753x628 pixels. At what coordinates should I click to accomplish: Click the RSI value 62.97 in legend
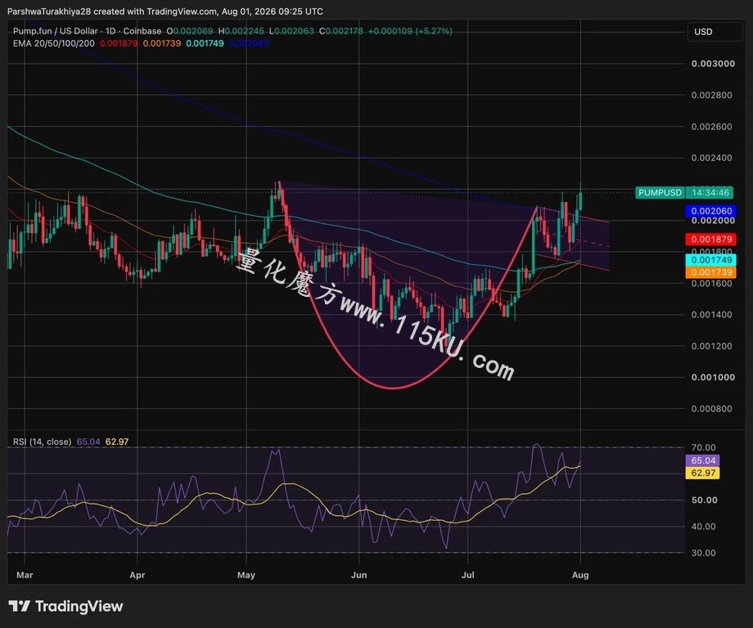point(117,442)
